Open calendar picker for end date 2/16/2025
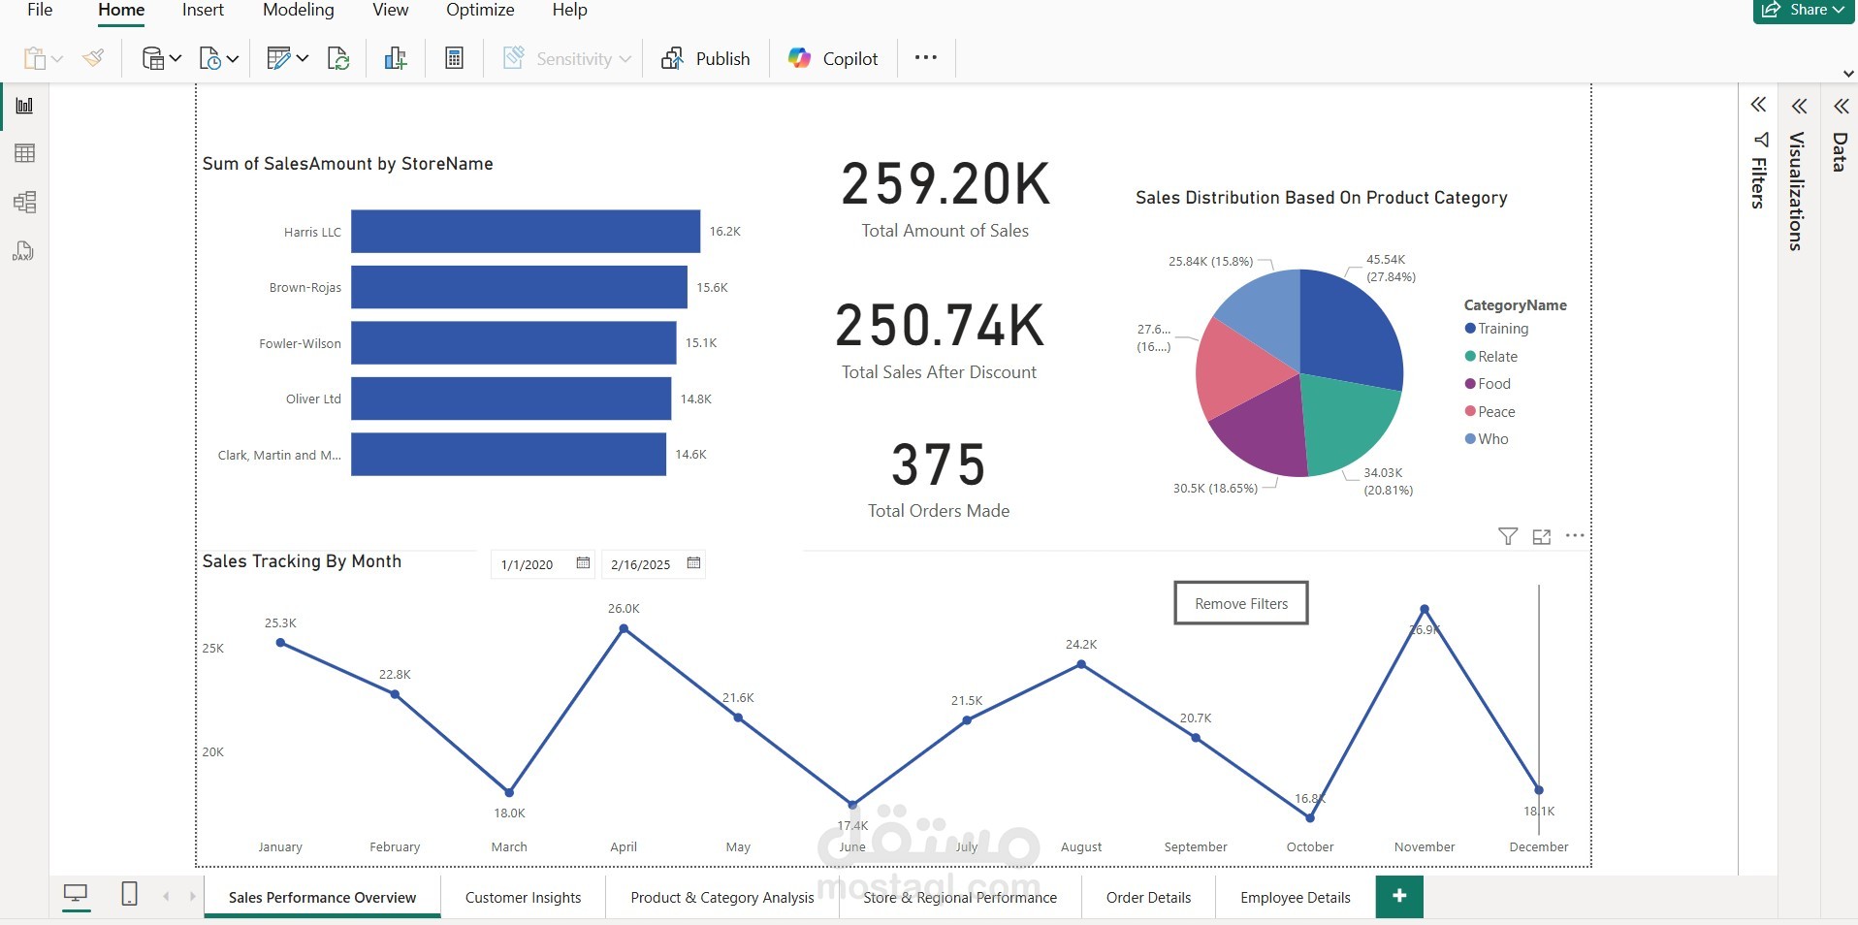This screenshot has height=925, width=1858. point(693,563)
